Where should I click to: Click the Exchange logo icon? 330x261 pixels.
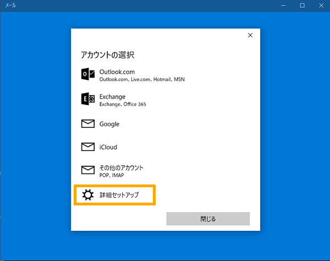(x=88, y=99)
